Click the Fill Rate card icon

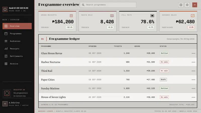click(x=152, y=16)
